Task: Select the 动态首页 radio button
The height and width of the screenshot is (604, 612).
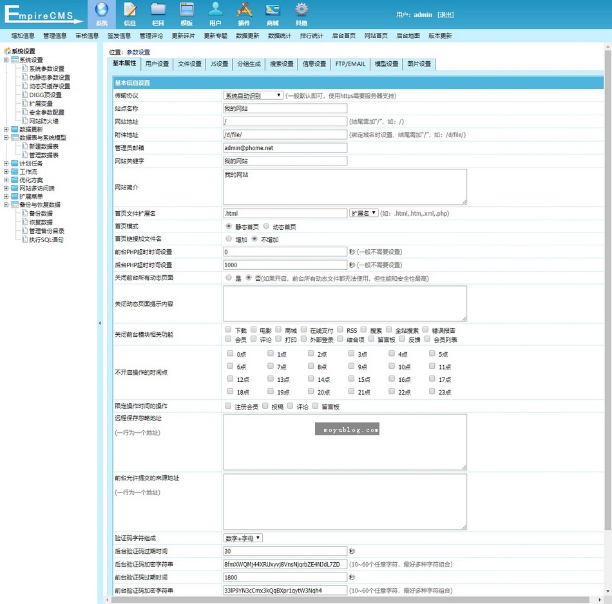Action: point(266,226)
